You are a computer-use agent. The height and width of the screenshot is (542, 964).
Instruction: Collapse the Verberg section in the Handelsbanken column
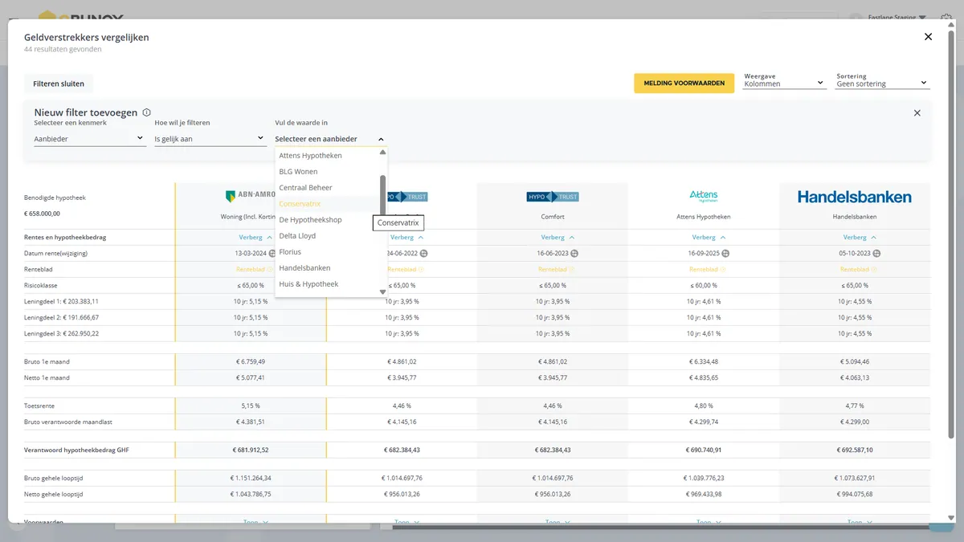click(860, 237)
